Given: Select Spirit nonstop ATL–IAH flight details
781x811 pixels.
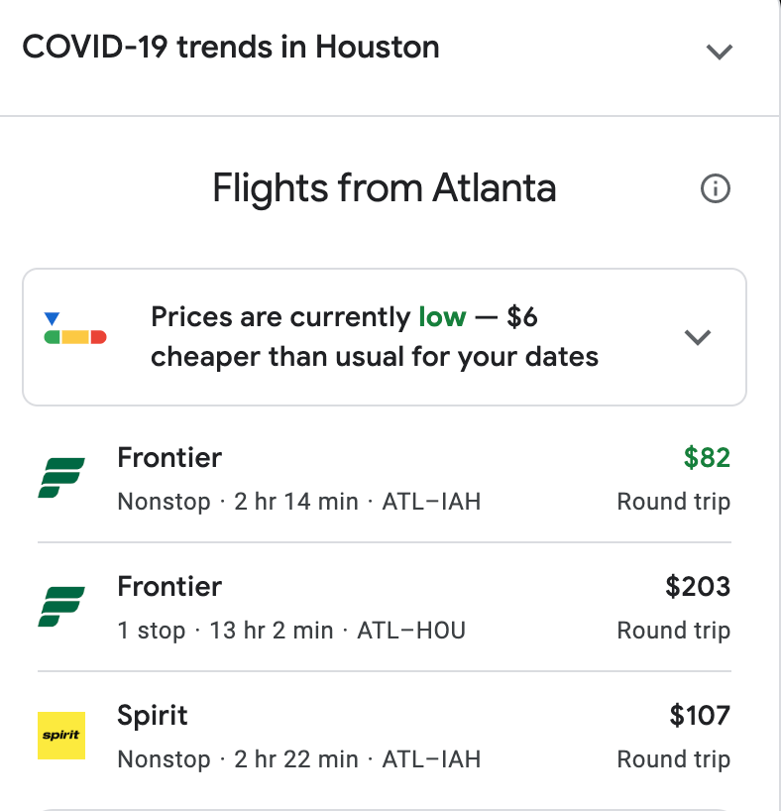Looking at the screenshot, I should (x=299, y=759).
